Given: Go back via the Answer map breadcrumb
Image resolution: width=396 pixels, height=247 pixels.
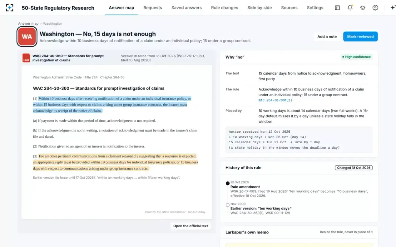Looking at the screenshot, I should (x=28, y=24).
